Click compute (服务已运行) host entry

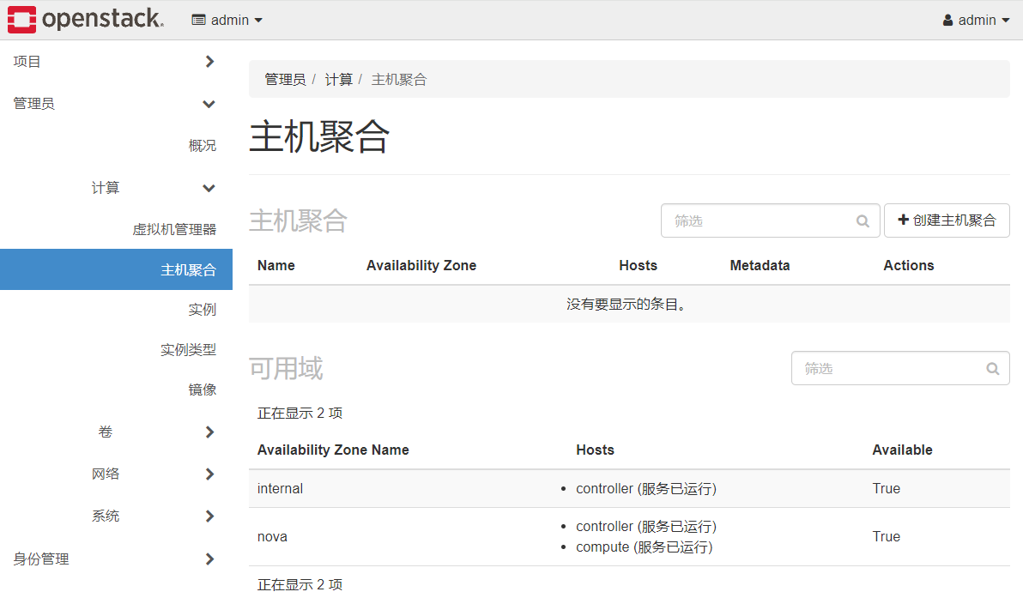point(644,547)
